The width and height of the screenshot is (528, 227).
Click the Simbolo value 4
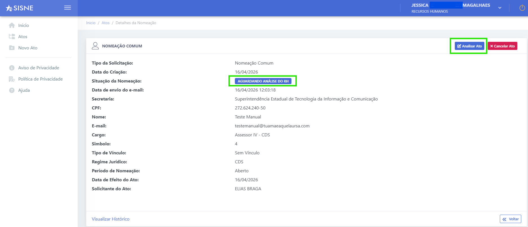point(236,144)
